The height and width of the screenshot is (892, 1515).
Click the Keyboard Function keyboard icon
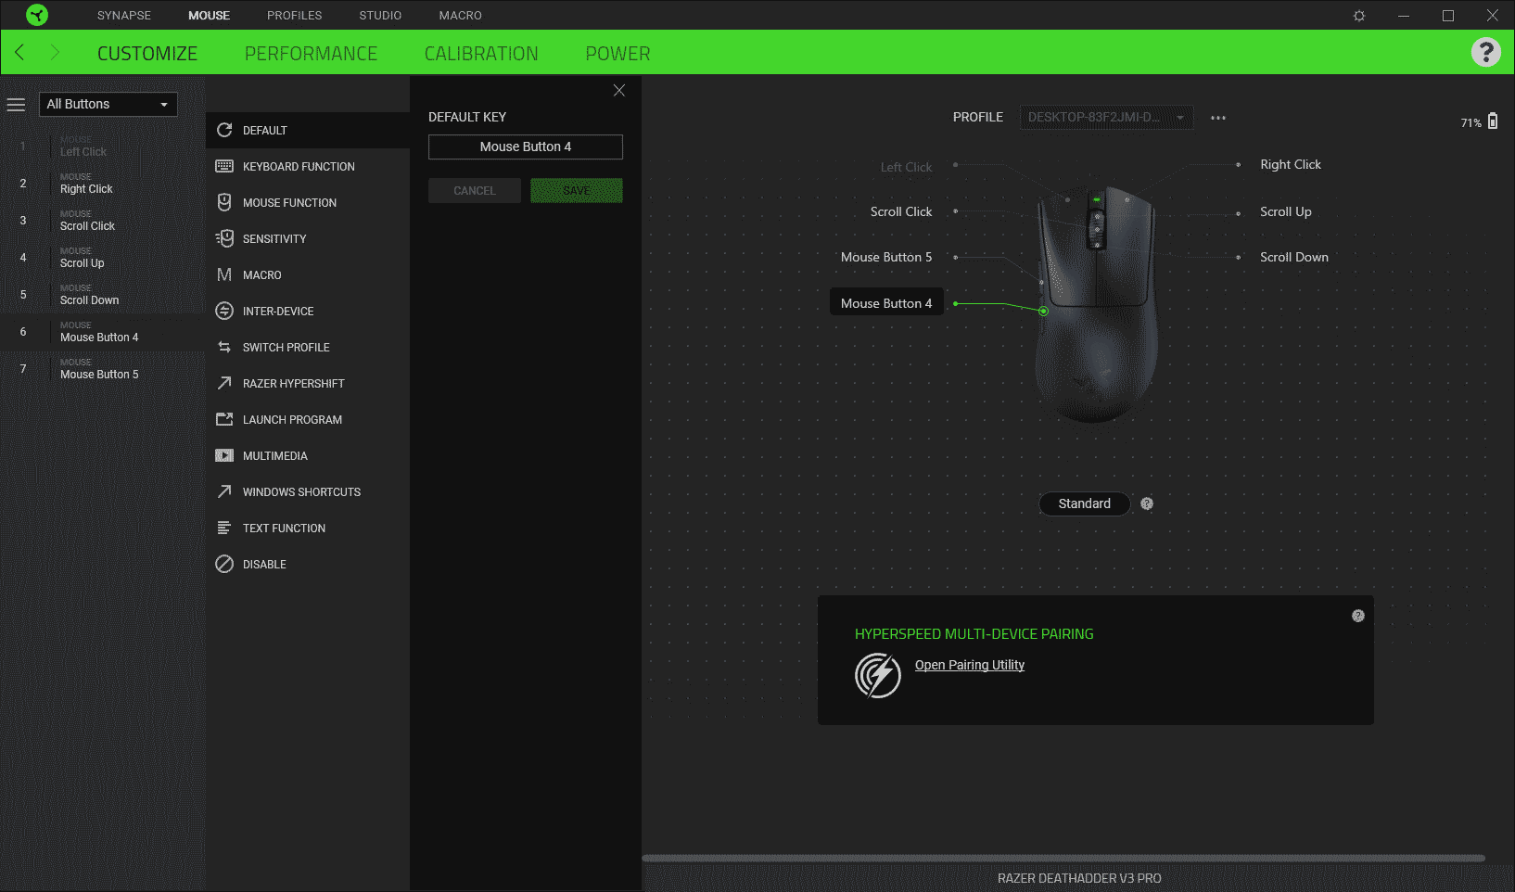[224, 166]
